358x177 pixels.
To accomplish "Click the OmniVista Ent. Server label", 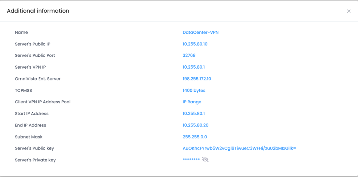I will 38,79.
